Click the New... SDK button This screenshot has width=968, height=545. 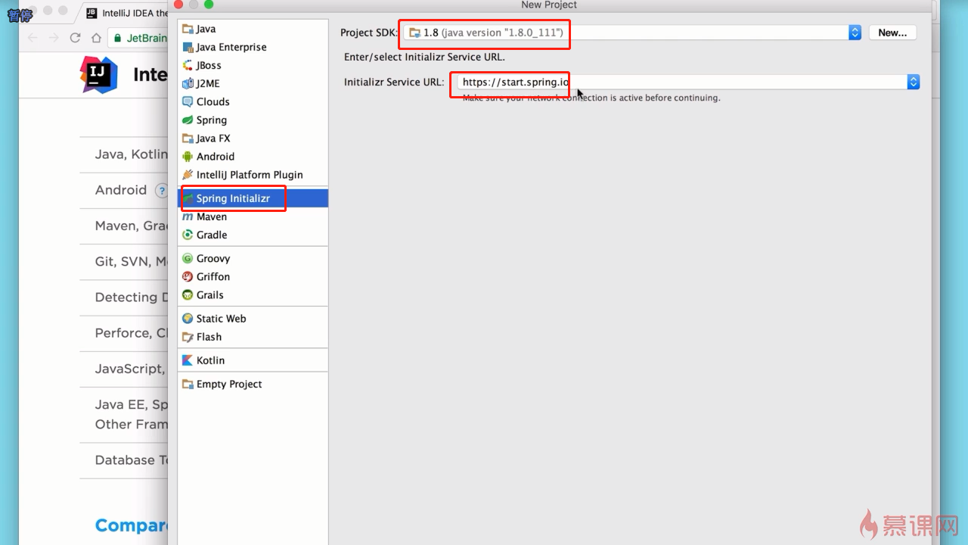(x=892, y=33)
